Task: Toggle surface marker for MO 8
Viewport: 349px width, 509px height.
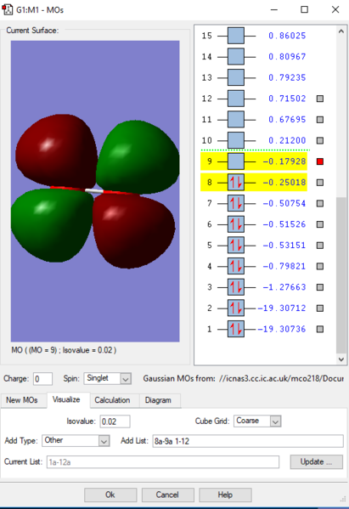Action: 320,183
